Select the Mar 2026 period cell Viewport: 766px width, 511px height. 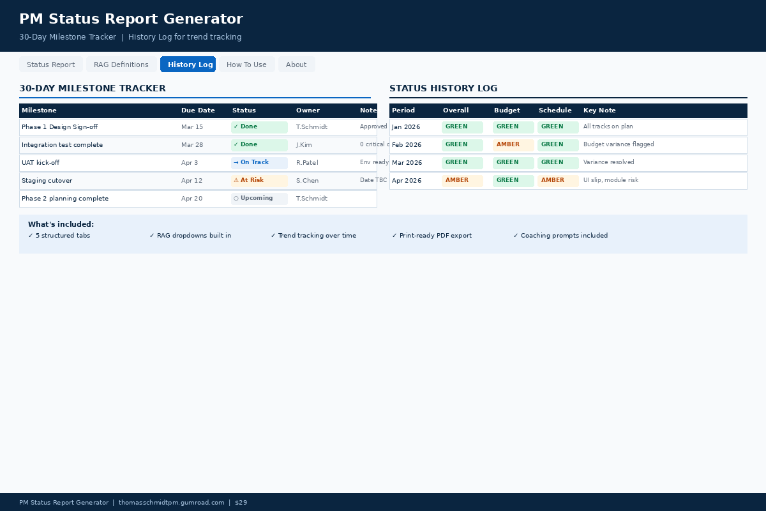point(407,163)
